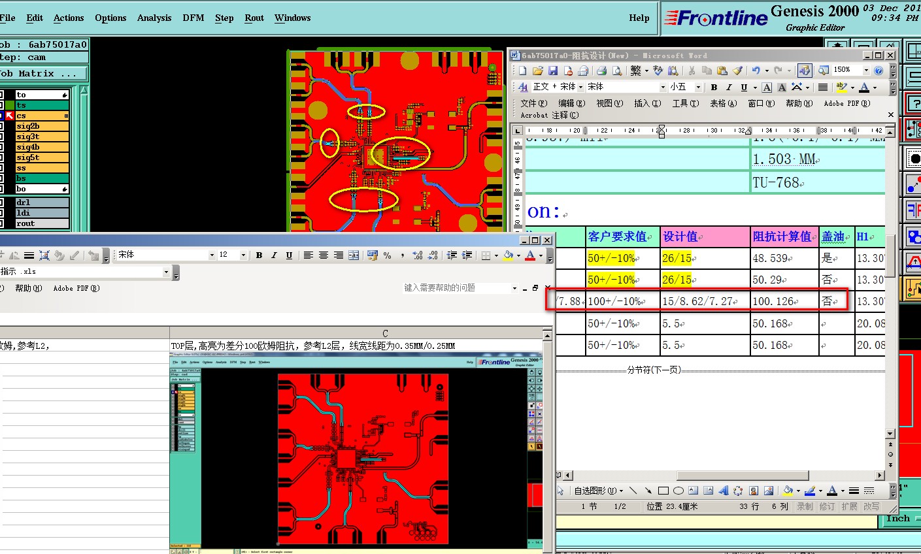
Task: Click the Word Help question mark icon
Action: point(879,71)
